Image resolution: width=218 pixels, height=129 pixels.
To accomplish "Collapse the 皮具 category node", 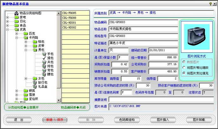I will (x=7, y=29).
